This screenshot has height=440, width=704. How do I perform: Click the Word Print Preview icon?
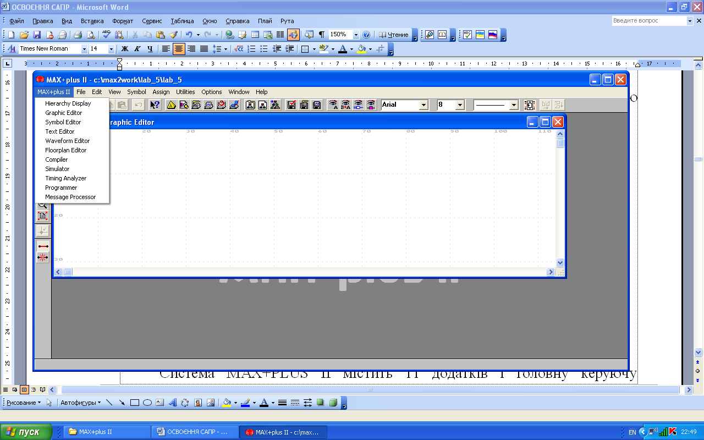click(91, 35)
